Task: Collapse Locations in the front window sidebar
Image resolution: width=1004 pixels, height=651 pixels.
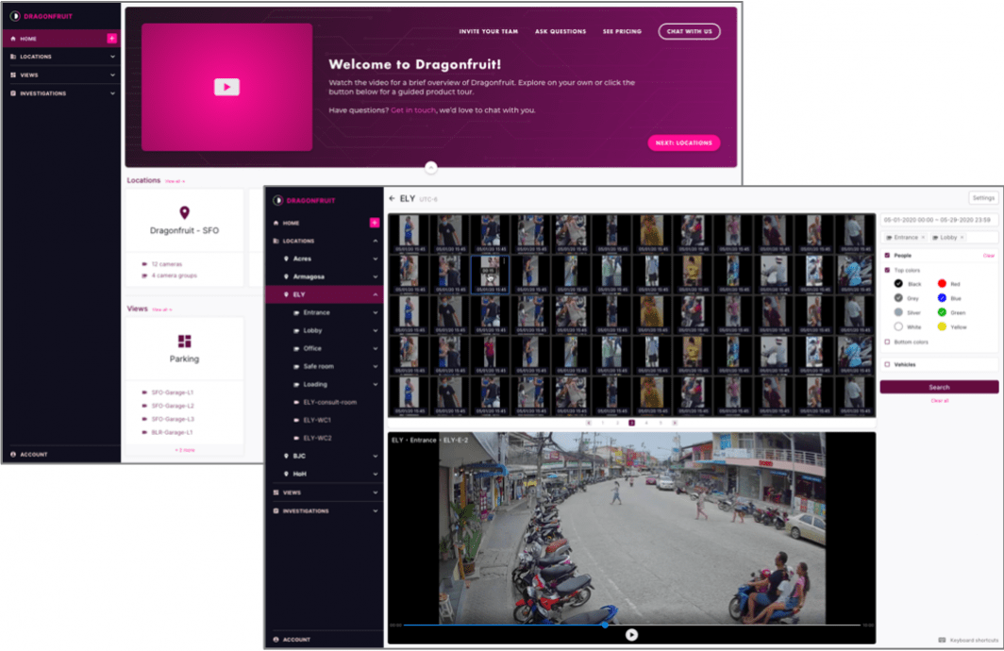Action: pos(376,241)
